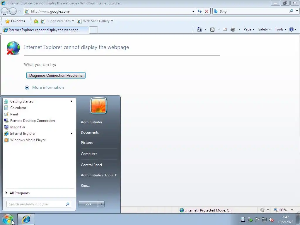The image size is (300, 225).
Task: Click the Print icon
Action: click(233, 29)
